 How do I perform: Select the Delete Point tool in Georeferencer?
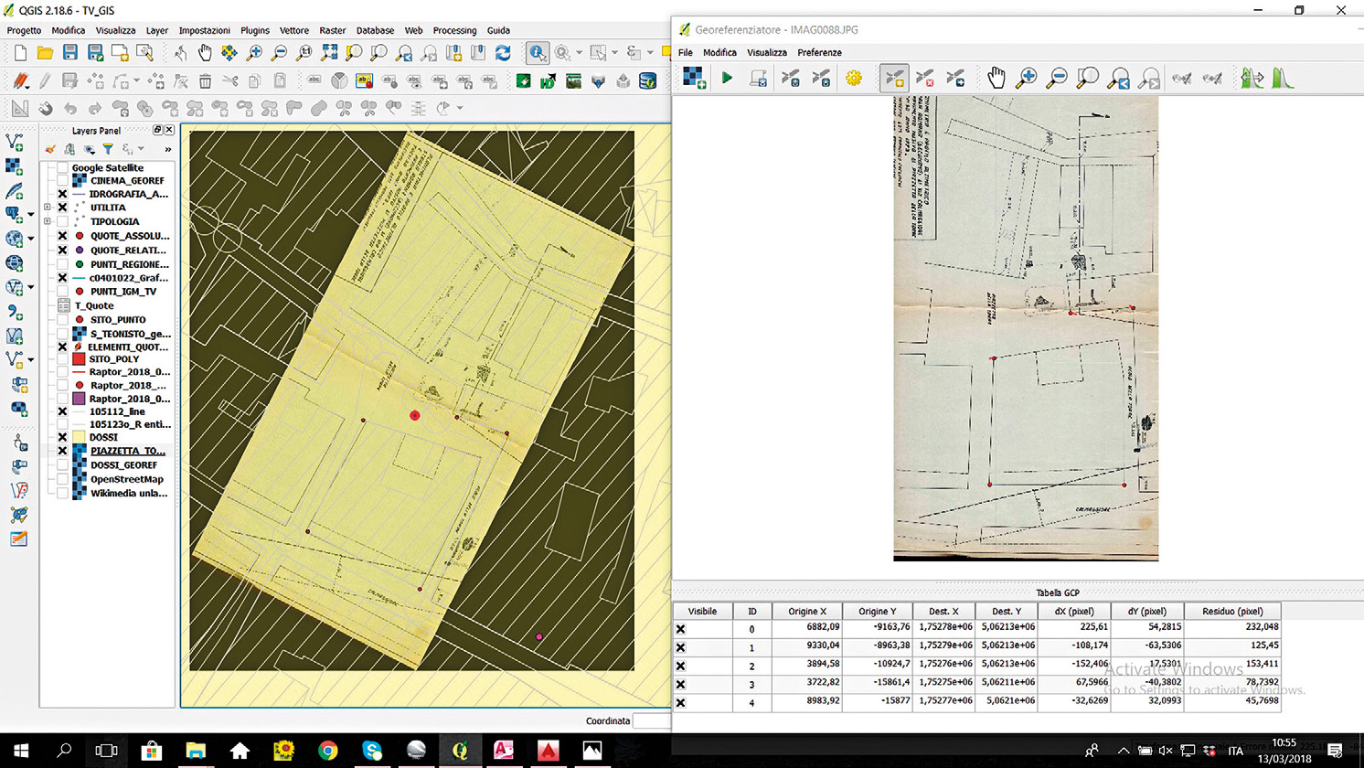tap(925, 79)
